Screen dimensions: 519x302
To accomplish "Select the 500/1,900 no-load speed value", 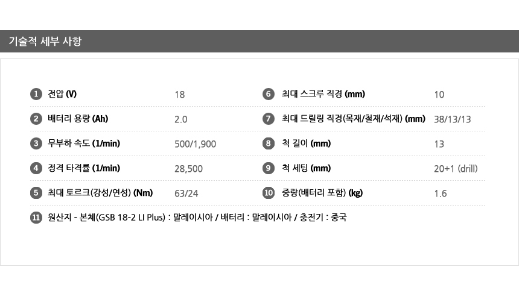I will click(195, 144).
